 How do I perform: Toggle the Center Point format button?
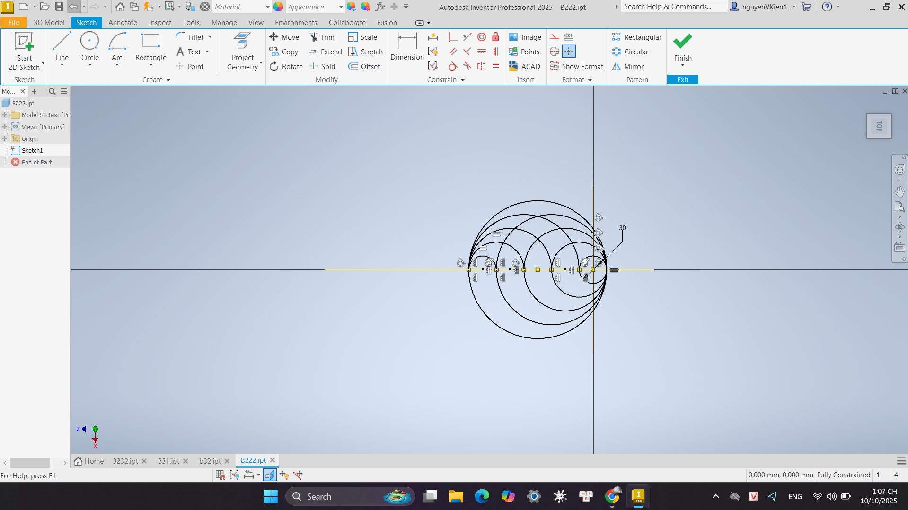(569, 51)
